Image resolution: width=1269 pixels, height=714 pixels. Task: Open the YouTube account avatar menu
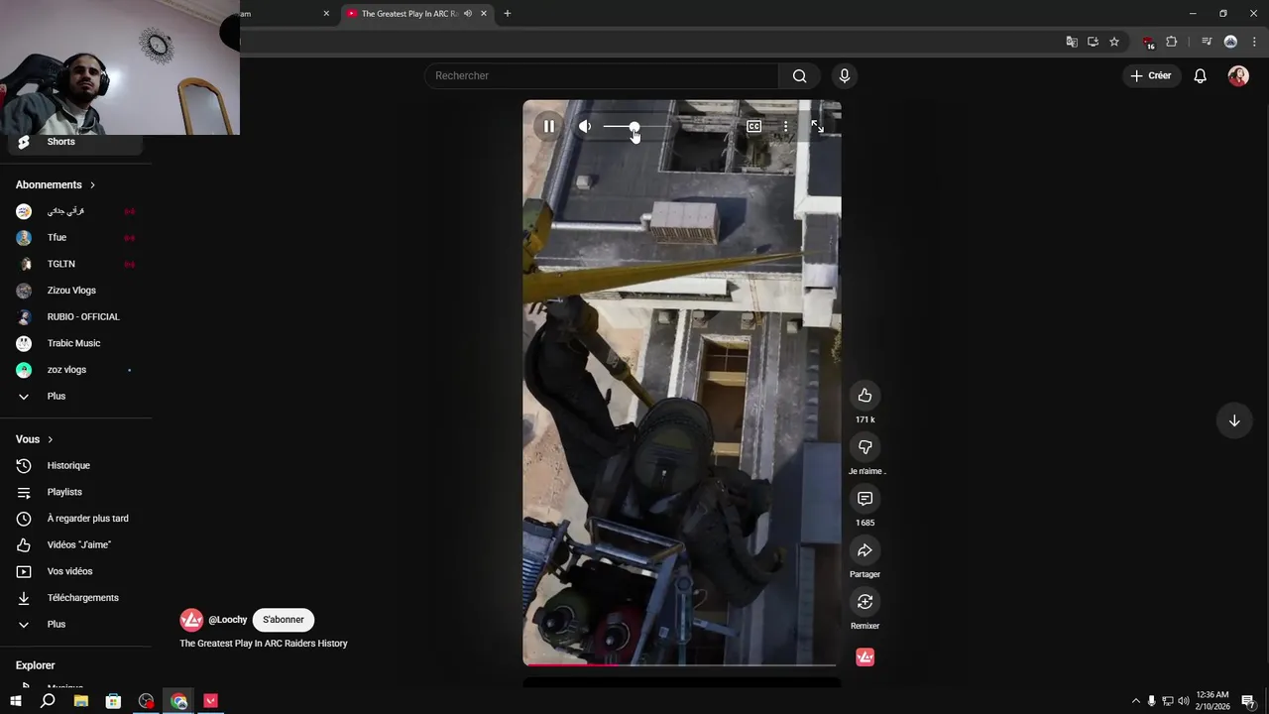(x=1238, y=76)
